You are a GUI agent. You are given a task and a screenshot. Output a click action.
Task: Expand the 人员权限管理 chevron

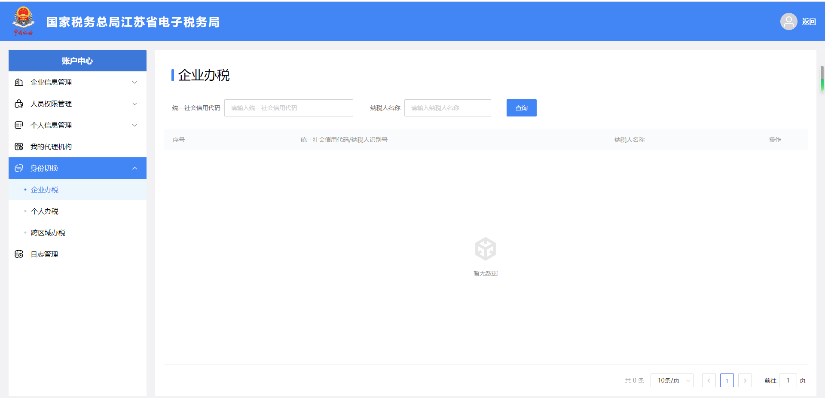click(x=134, y=104)
